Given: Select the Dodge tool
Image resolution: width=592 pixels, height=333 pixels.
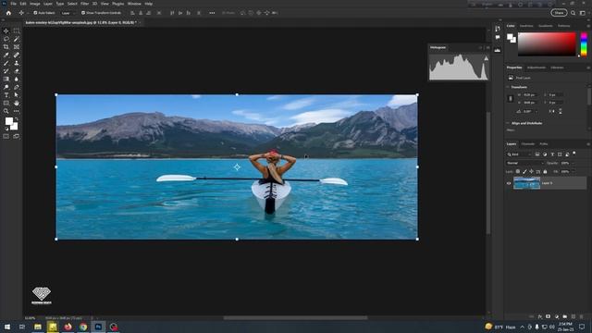Looking at the screenshot, I should [x=6, y=87].
